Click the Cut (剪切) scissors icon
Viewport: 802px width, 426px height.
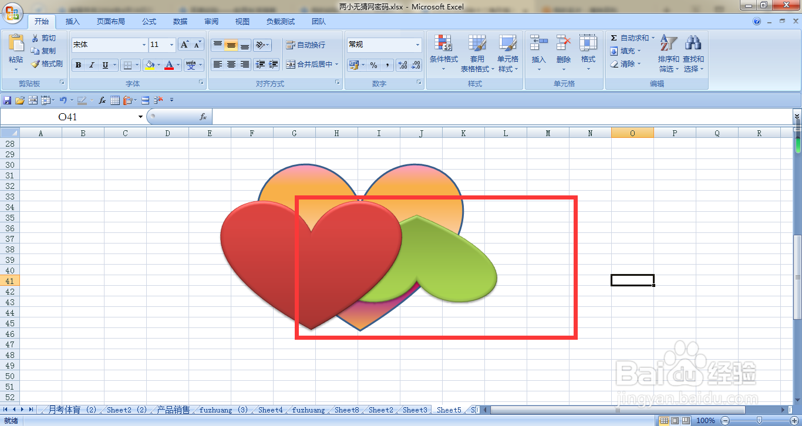(x=35, y=38)
